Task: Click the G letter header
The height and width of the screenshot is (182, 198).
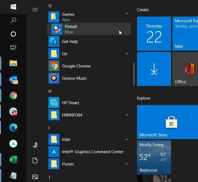Action: click(50, 6)
